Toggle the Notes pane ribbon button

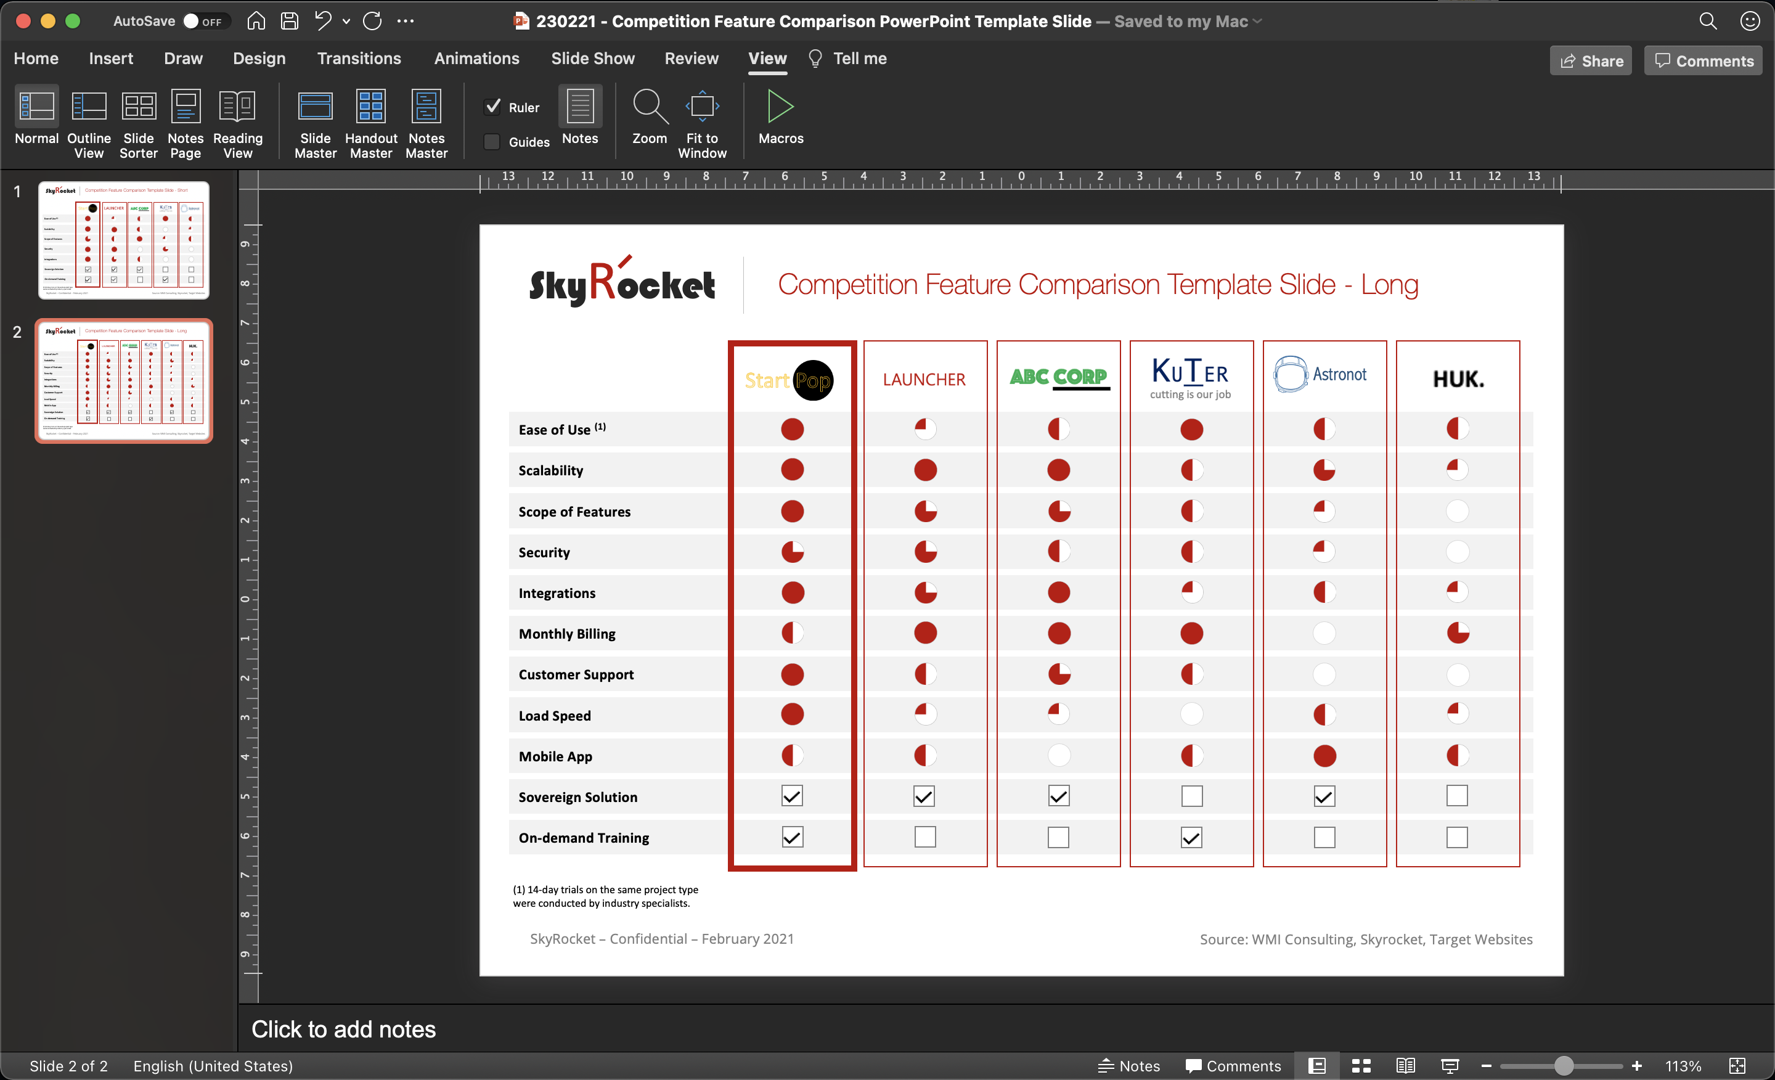point(580,115)
